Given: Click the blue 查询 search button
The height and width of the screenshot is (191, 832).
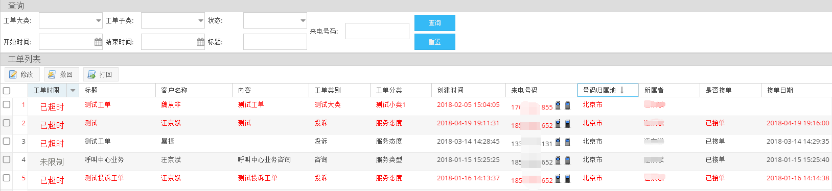Looking at the screenshot, I should [x=435, y=23].
